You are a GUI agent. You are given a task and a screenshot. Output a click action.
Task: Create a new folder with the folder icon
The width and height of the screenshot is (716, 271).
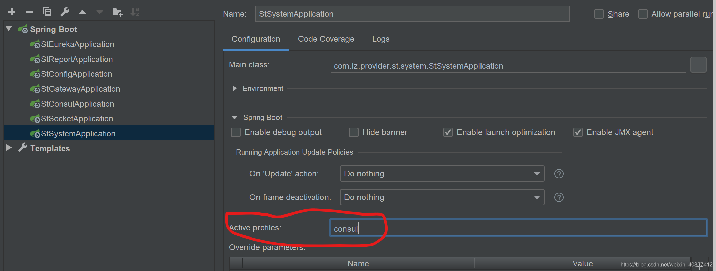[117, 12]
